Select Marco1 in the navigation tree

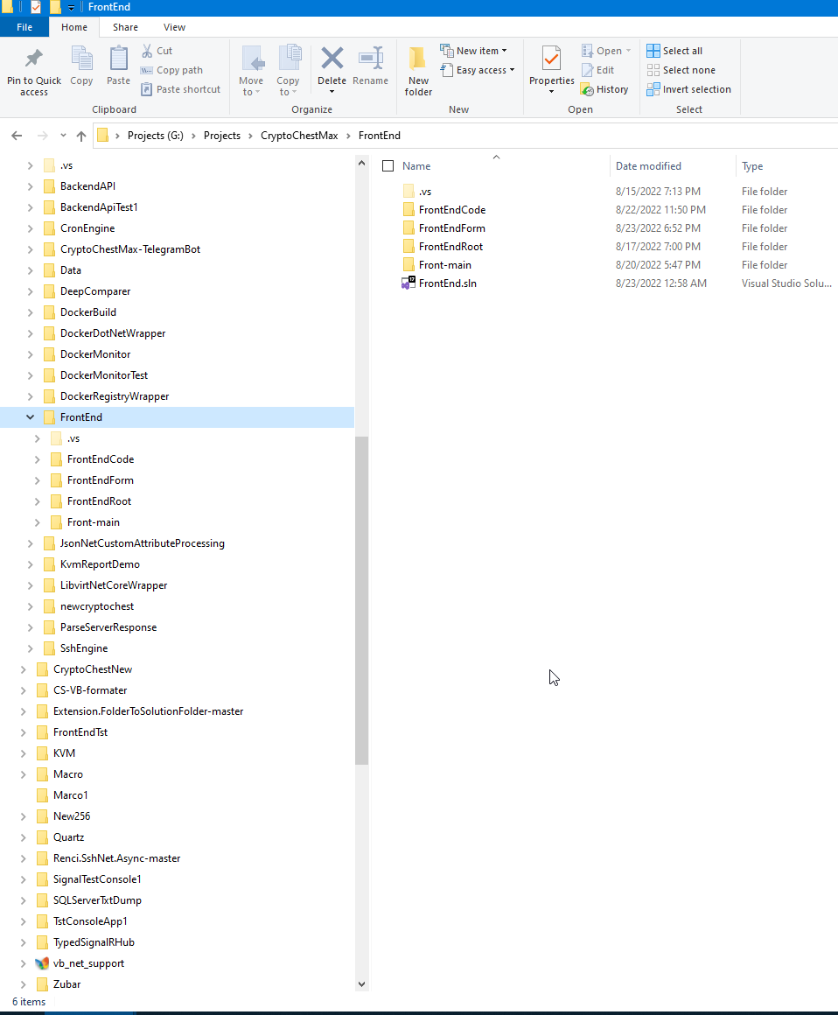pyautogui.click(x=71, y=794)
